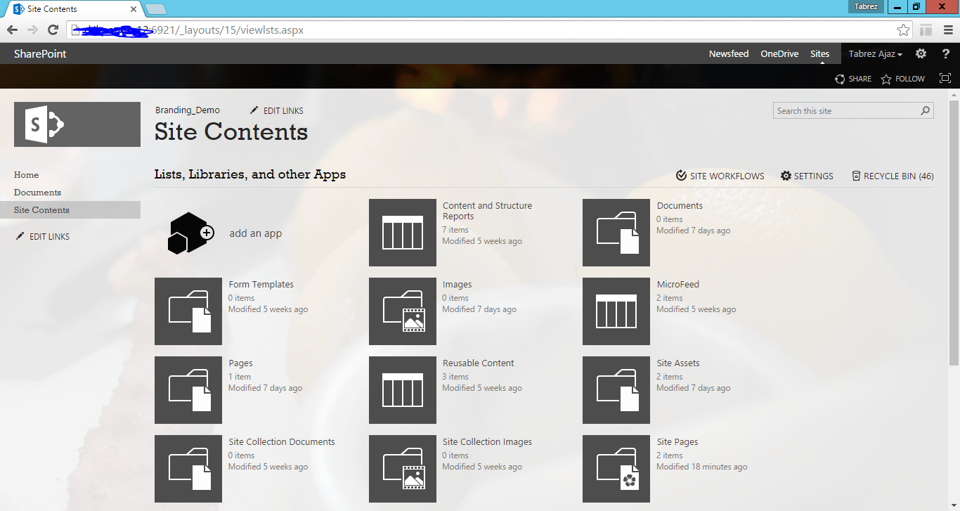Toggle FOLLOW for this site
This screenshot has height=511, width=960.
[x=903, y=79]
